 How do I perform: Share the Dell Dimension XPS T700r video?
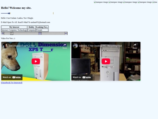click(65, 46)
